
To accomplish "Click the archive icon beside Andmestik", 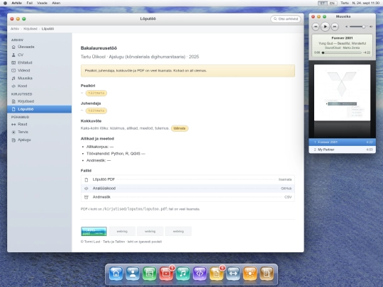I will [x=87, y=197].
